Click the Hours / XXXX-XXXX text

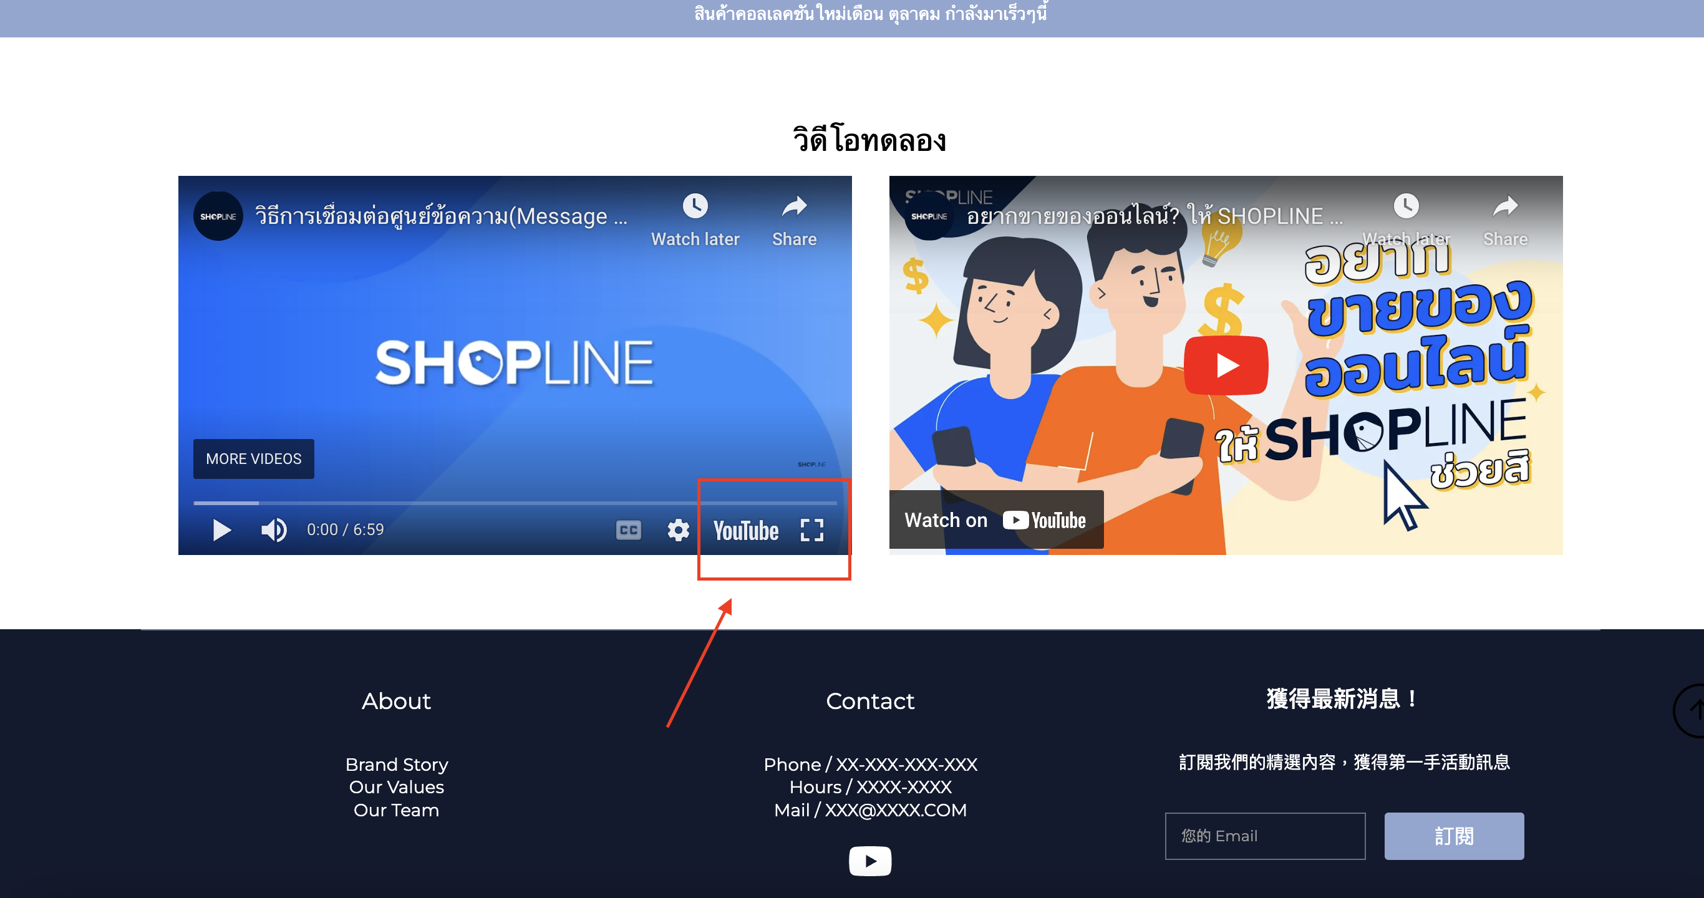(871, 787)
